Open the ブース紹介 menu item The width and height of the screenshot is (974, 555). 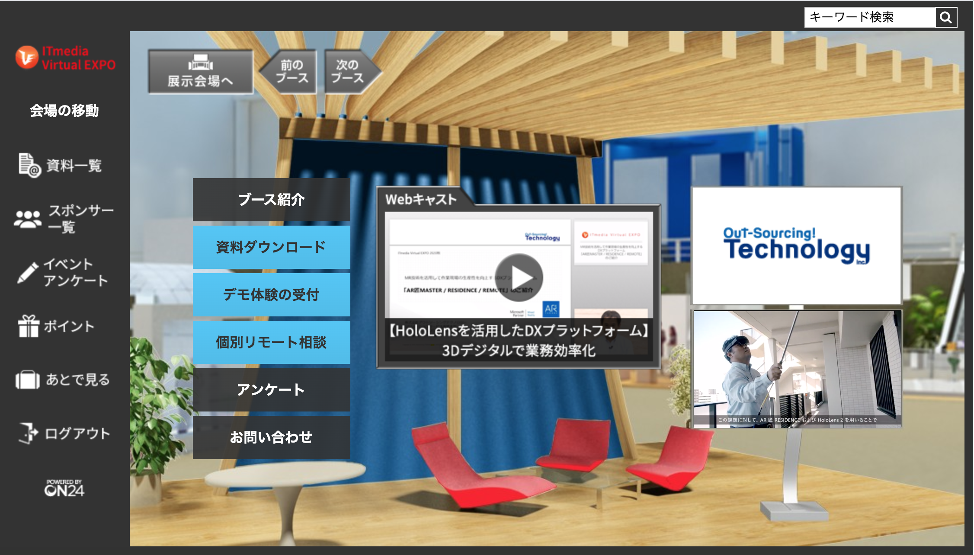[271, 200]
